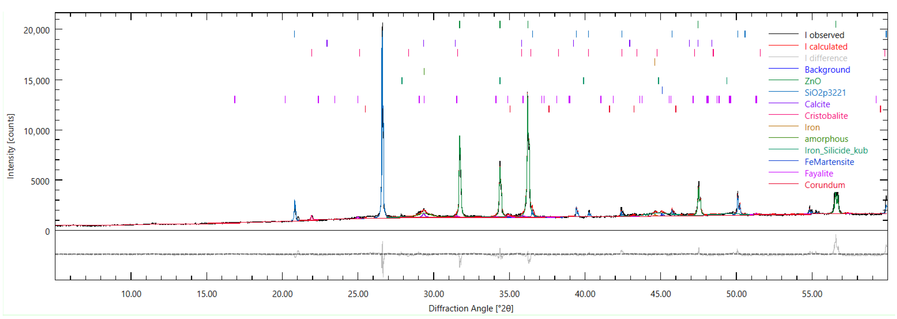
Task: Click the 20,000 y-axis label
Action: coord(37,30)
